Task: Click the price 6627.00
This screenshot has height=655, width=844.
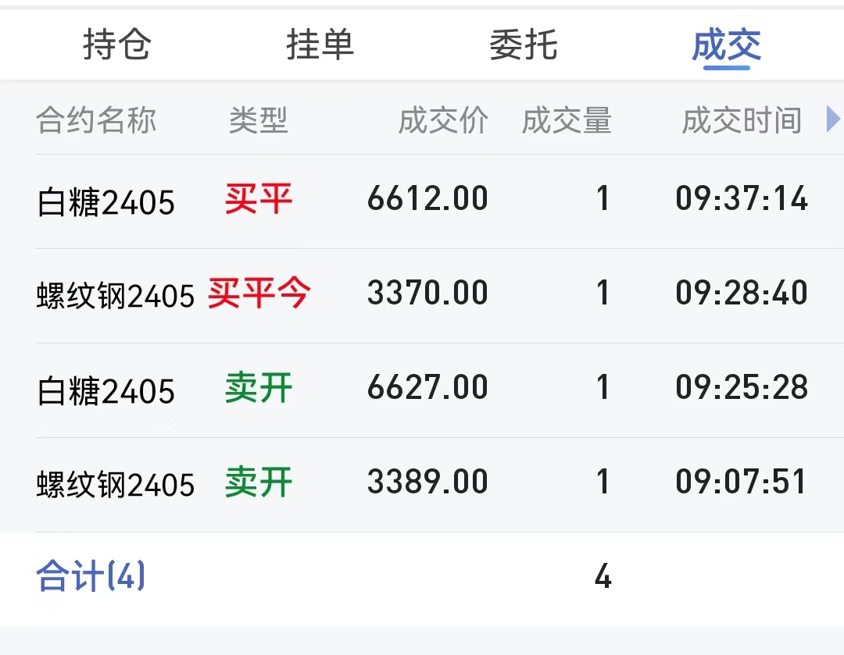Action: point(427,388)
